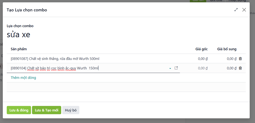Viewport: 255px width, 123px height.
Task: Click the Giá bổ sung column header
Action: (226, 49)
